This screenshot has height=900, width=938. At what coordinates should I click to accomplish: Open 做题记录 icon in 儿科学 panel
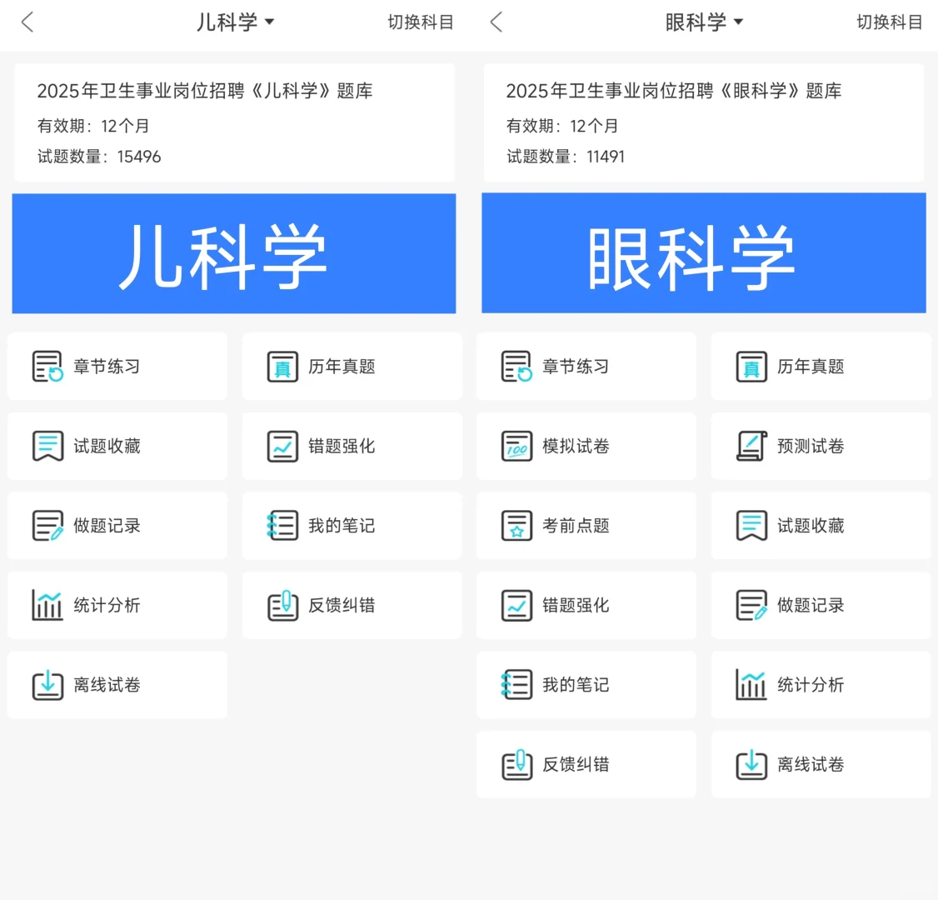(47, 525)
